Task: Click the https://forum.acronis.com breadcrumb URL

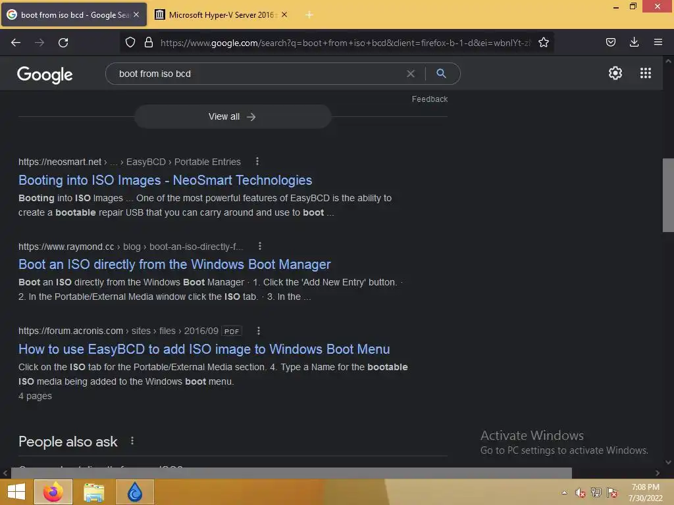Action: 70,331
